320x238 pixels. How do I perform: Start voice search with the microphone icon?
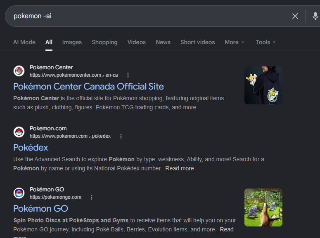pos(315,16)
